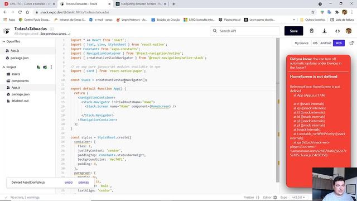Open the Learn game development bookmark

tap(259, 20)
